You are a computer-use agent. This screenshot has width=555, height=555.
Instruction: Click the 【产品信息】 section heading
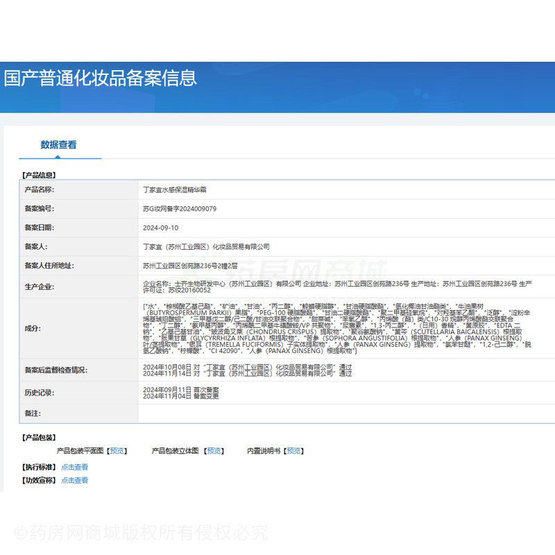[x=39, y=176]
